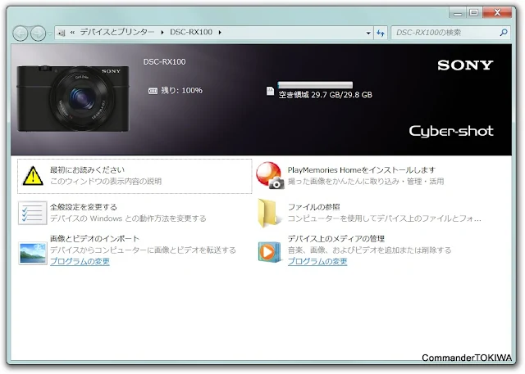Open the yellow folder icon for file browsing
This screenshot has height=374, width=525.
point(267,213)
